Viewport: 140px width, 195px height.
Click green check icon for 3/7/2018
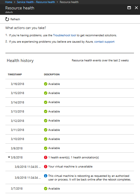pos(46,189)
